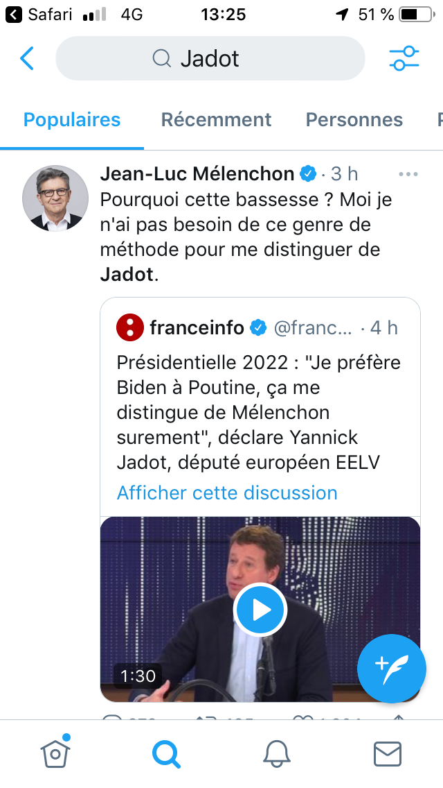Open search filter settings icon
Viewport: 443px width, 788px height.
coord(404,58)
